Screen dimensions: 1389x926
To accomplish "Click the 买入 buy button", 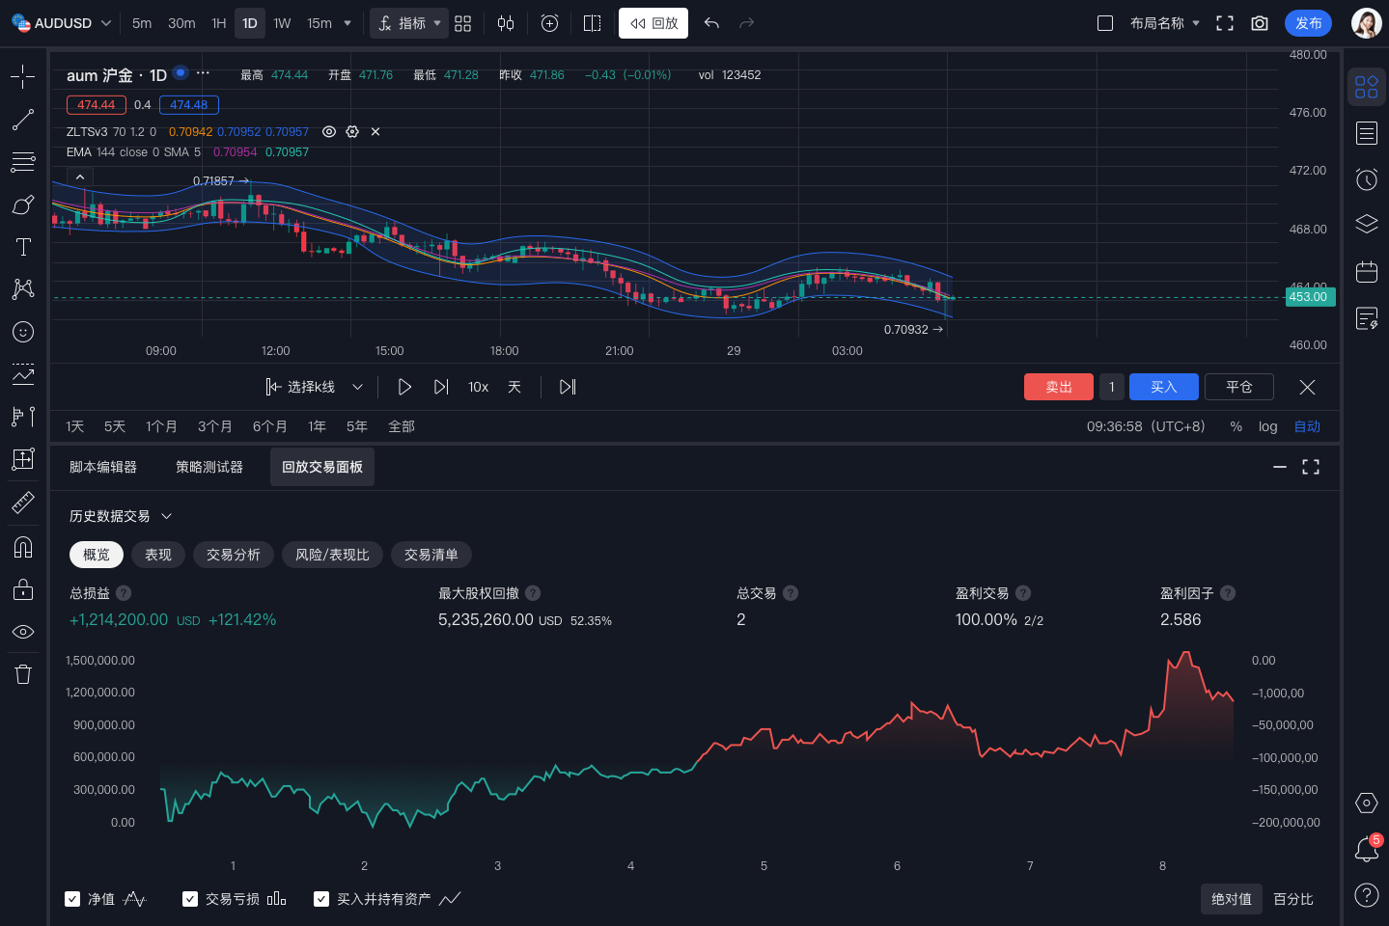I will pos(1164,387).
